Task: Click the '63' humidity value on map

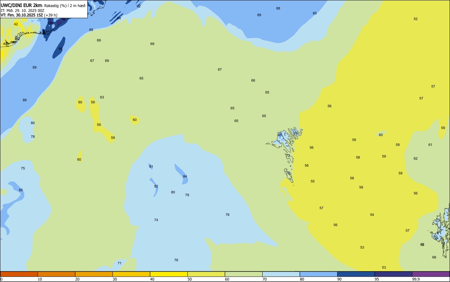Action: click(102, 97)
